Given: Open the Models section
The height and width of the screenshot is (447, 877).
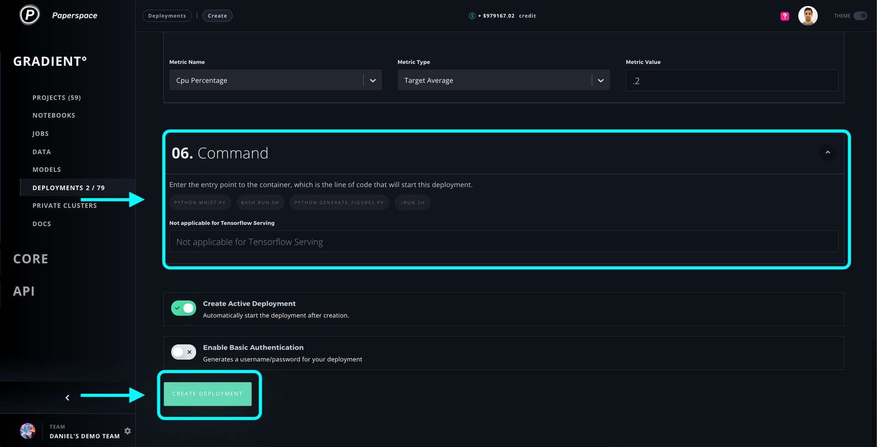Looking at the screenshot, I should pyautogui.click(x=46, y=170).
